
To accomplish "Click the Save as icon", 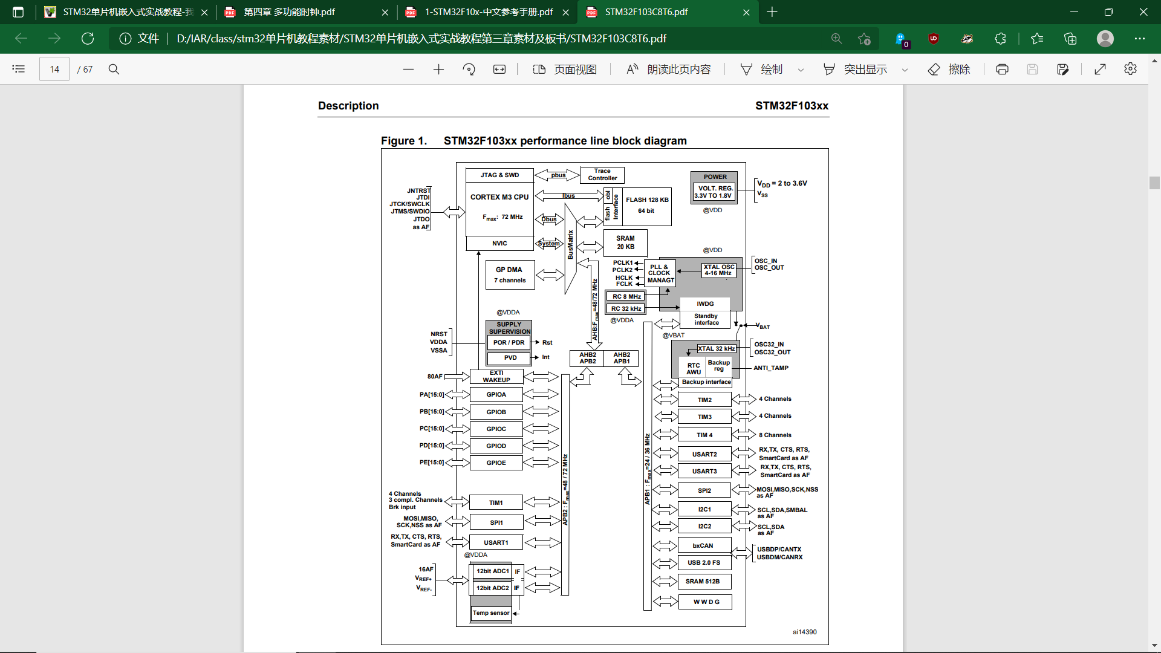I will (1062, 69).
